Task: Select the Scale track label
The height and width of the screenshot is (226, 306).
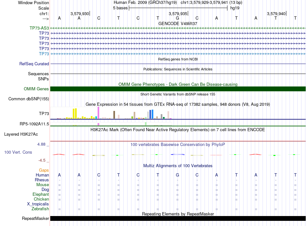Action: pyautogui.click(x=43, y=8)
